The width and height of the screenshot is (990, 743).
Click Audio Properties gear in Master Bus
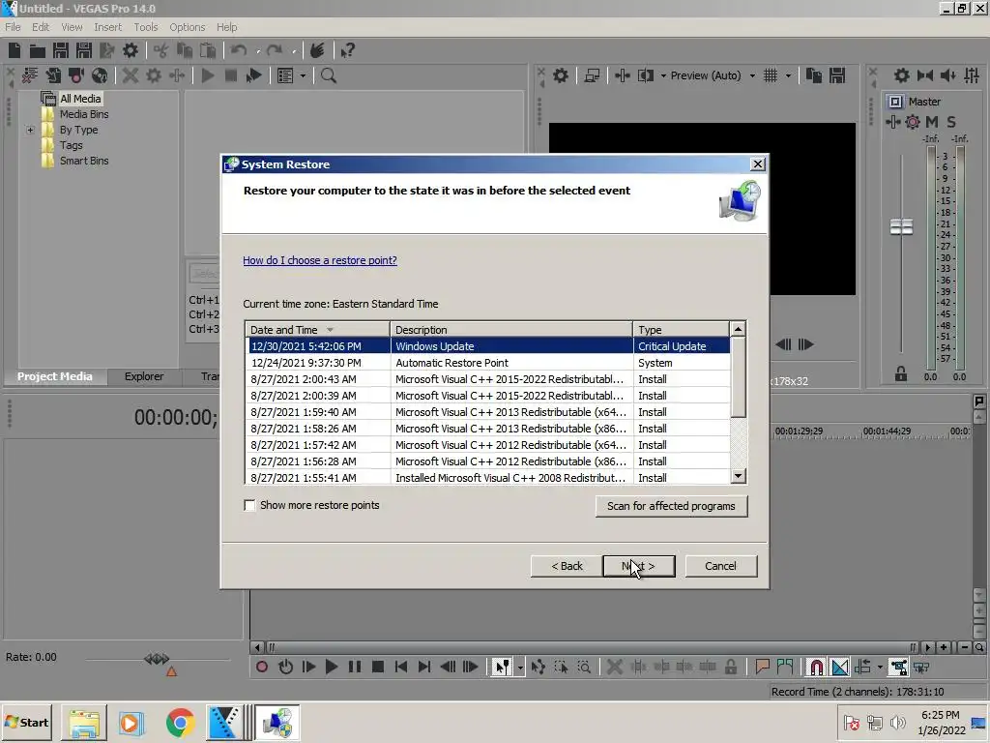point(902,75)
